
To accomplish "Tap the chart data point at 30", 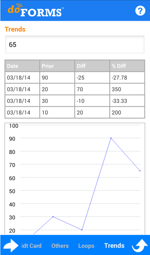I will [53, 216].
